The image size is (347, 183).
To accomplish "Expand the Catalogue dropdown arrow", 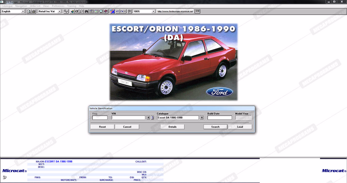I will 202,118.
